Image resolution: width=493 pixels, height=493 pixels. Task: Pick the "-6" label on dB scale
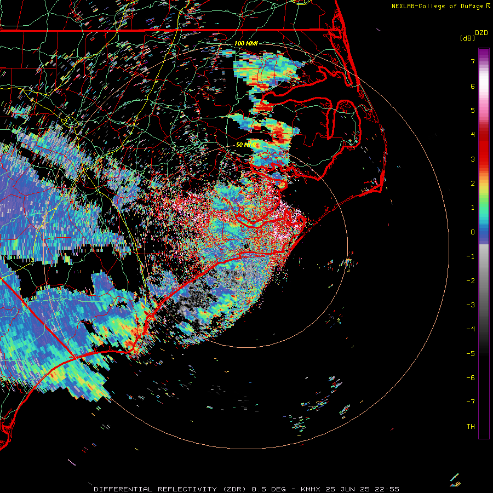[x=471, y=378]
